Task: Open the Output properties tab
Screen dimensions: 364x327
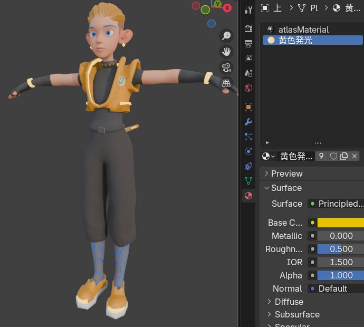Action: point(248,43)
